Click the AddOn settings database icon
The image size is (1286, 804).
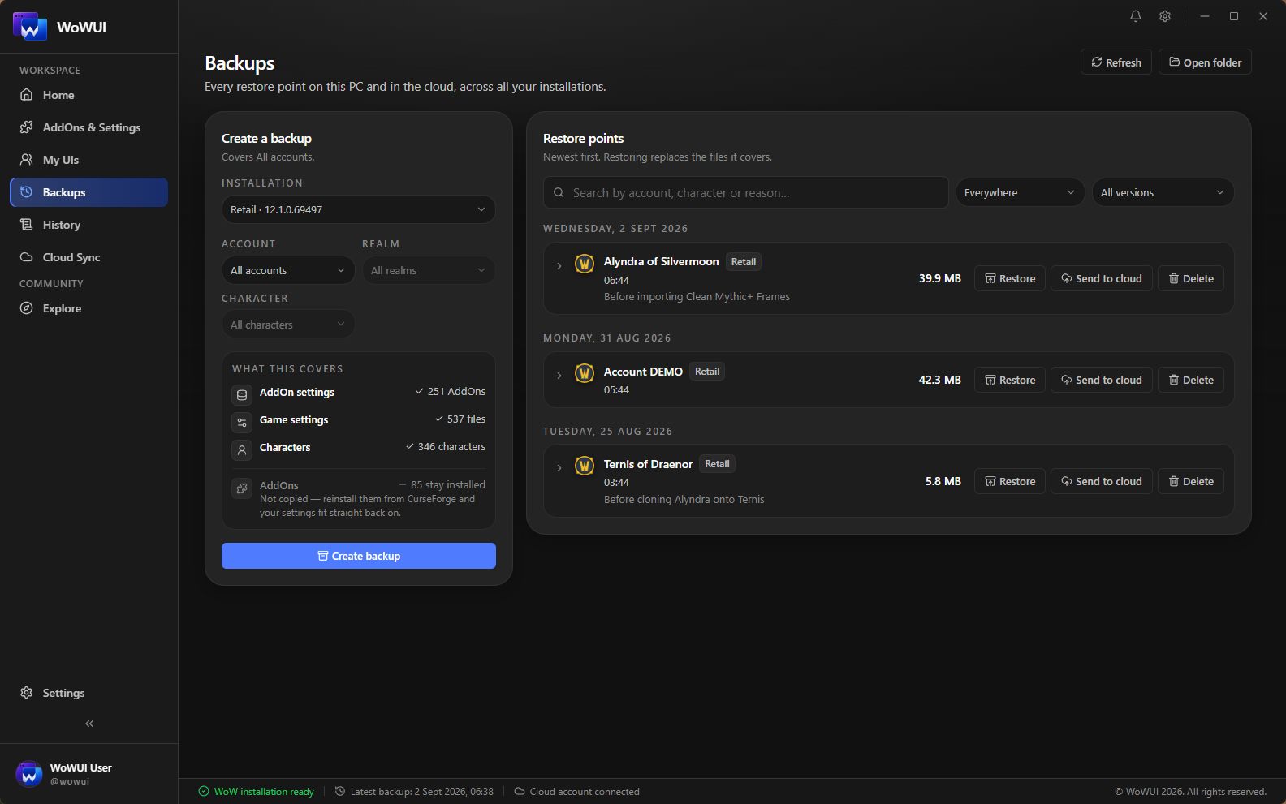[x=242, y=395]
